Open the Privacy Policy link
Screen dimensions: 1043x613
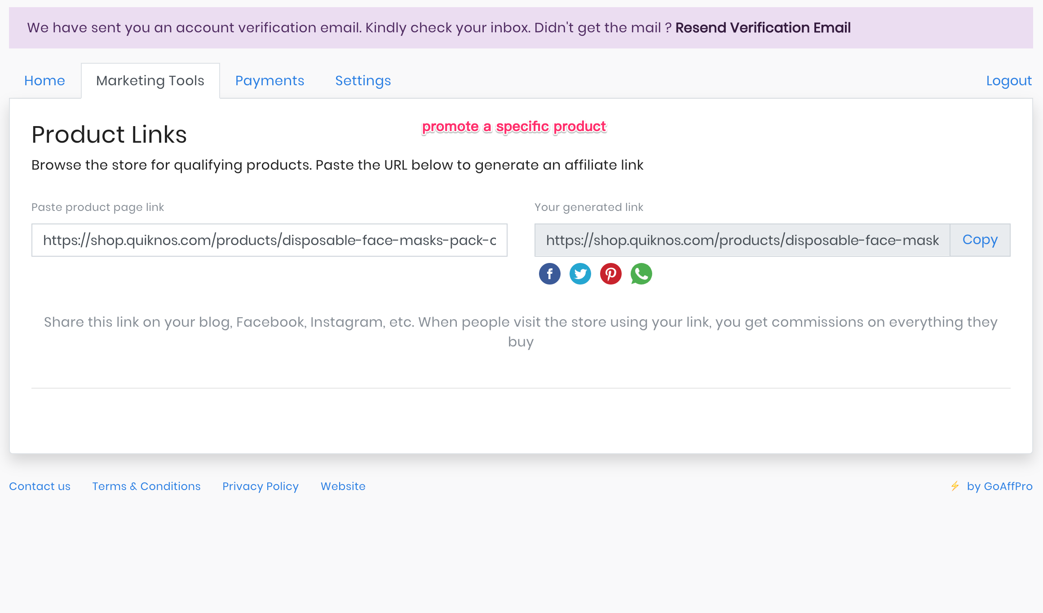[x=261, y=486]
